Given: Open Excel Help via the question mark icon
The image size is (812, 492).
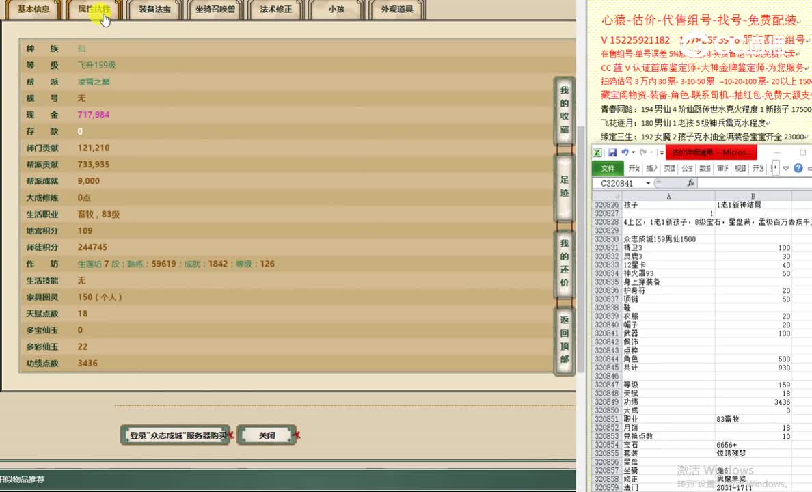Looking at the screenshot, I should pos(798,168).
